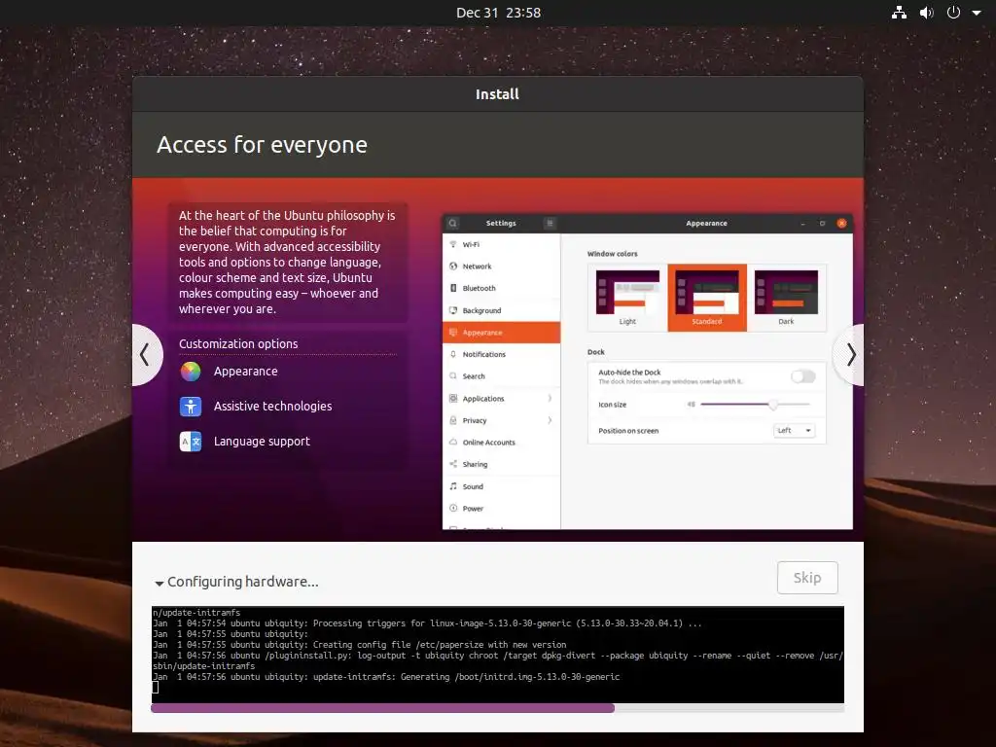Select Bluetooth in the Settings sidebar
The width and height of the screenshot is (996, 747).
[501, 288]
